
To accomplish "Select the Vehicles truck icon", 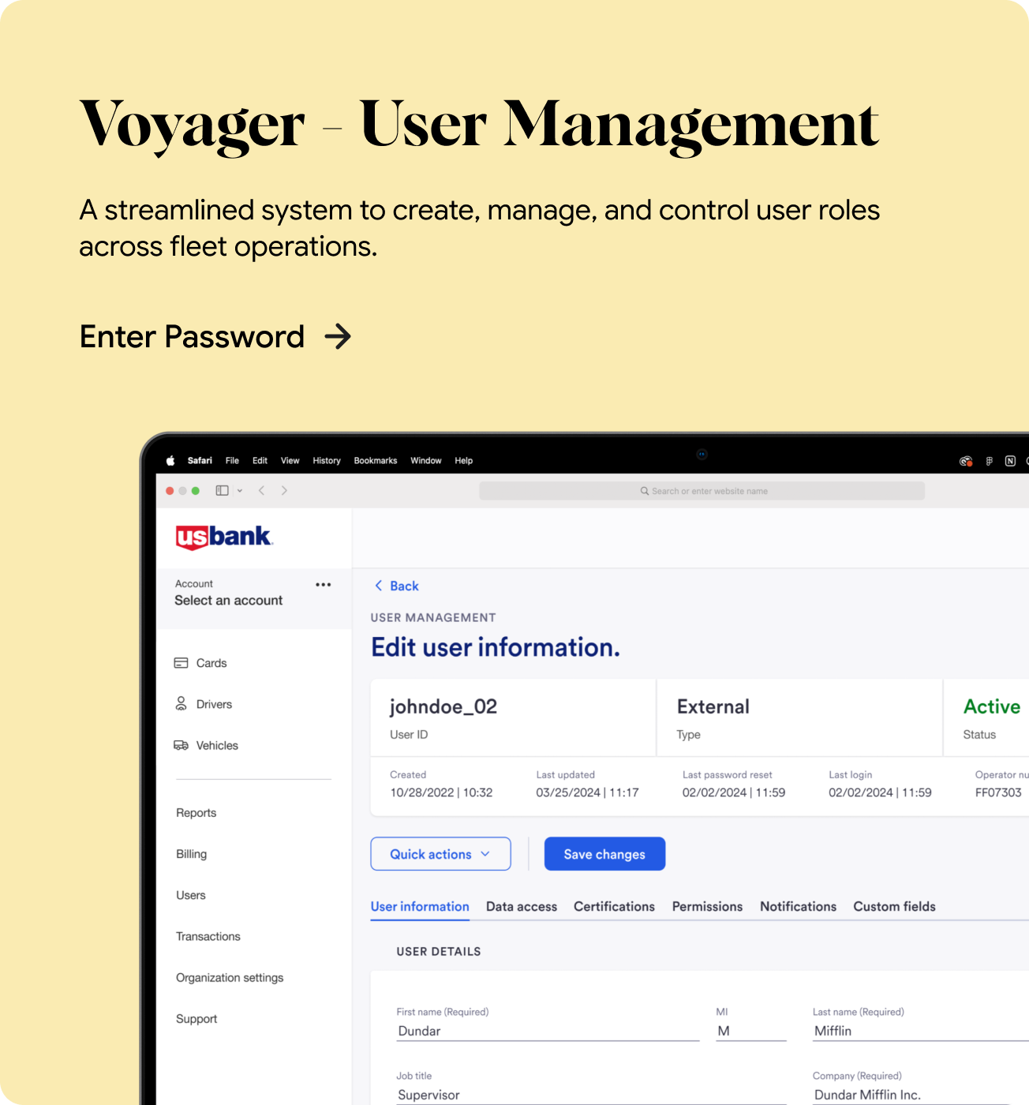I will 182,745.
